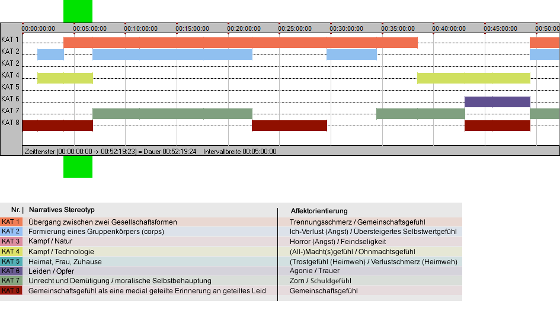This screenshot has height=314, width=560.
Task: Select the KAT 8 timeline row label
Action: (10, 123)
